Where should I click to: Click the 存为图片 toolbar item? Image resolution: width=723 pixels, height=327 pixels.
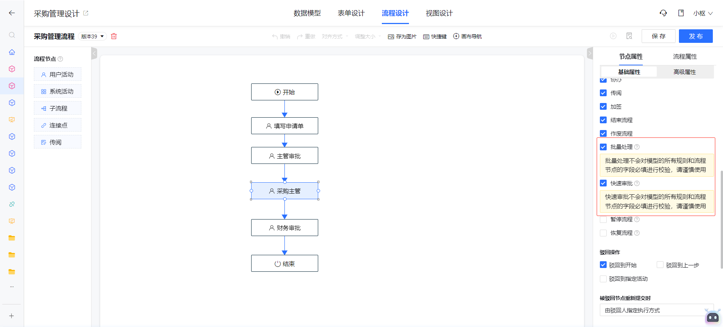pos(402,36)
